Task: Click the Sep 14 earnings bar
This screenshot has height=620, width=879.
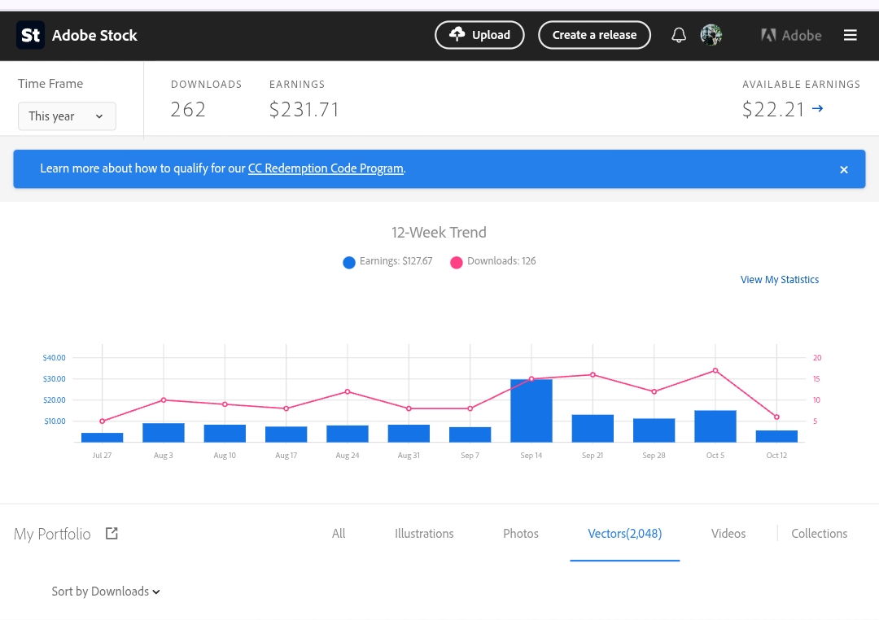Action: pos(531,411)
